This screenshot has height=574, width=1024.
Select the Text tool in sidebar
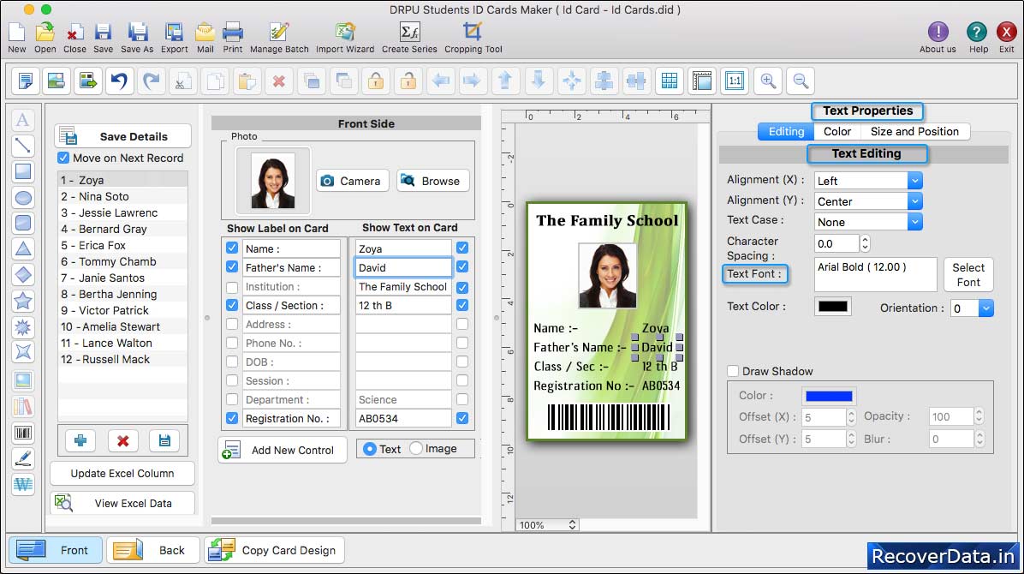coord(23,120)
